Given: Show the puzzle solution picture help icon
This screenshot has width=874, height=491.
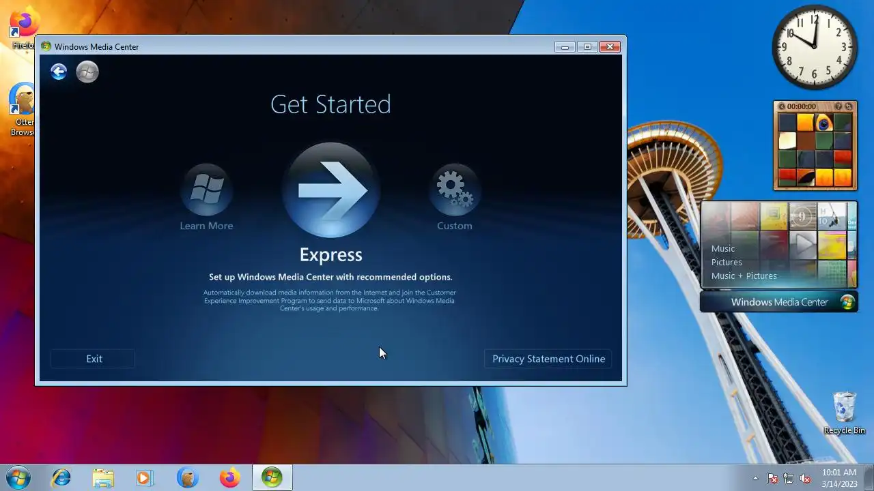Looking at the screenshot, I should point(838,106).
